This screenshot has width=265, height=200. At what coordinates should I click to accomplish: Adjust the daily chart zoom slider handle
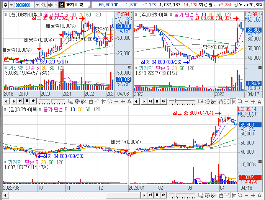click(177, 195)
